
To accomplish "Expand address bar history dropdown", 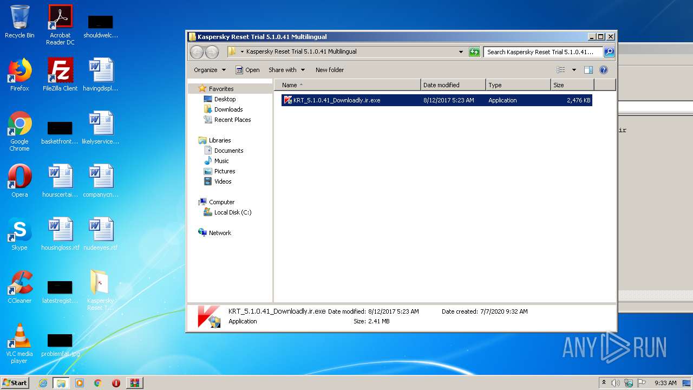I will pyautogui.click(x=461, y=52).
